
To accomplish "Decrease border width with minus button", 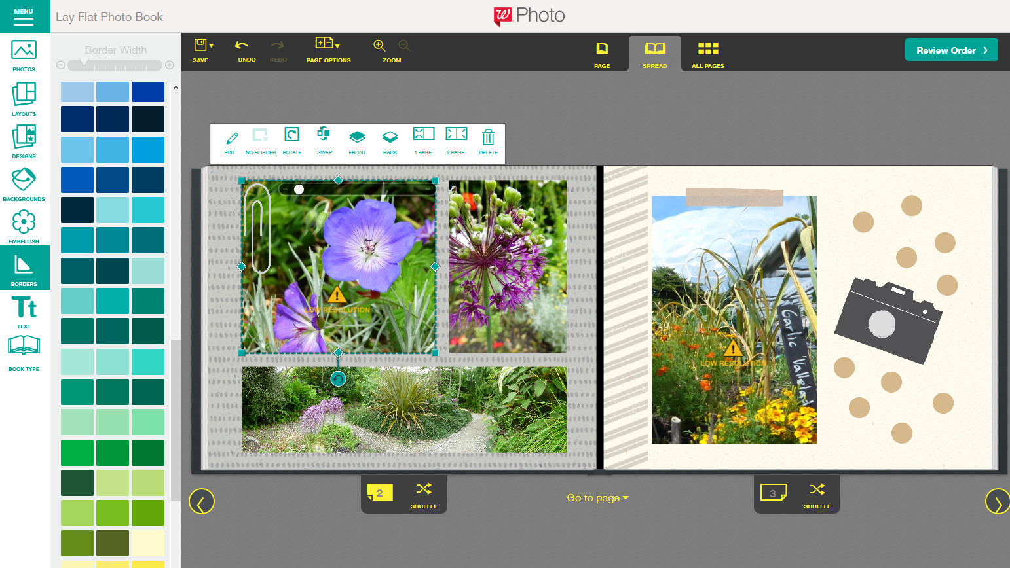I will point(61,65).
